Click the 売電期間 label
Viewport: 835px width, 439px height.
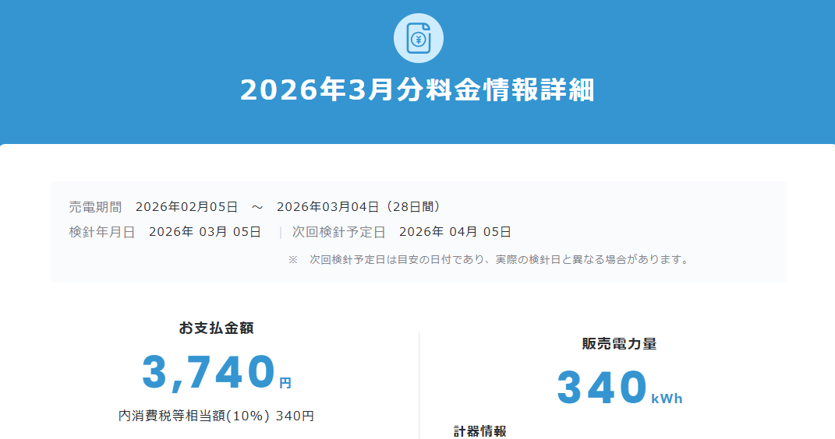click(95, 207)
